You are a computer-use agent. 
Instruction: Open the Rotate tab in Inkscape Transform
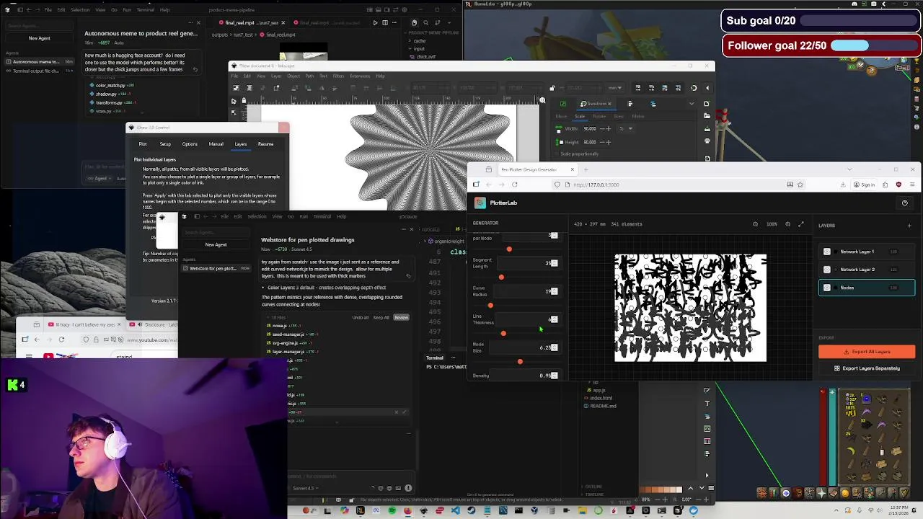point(599,116)
